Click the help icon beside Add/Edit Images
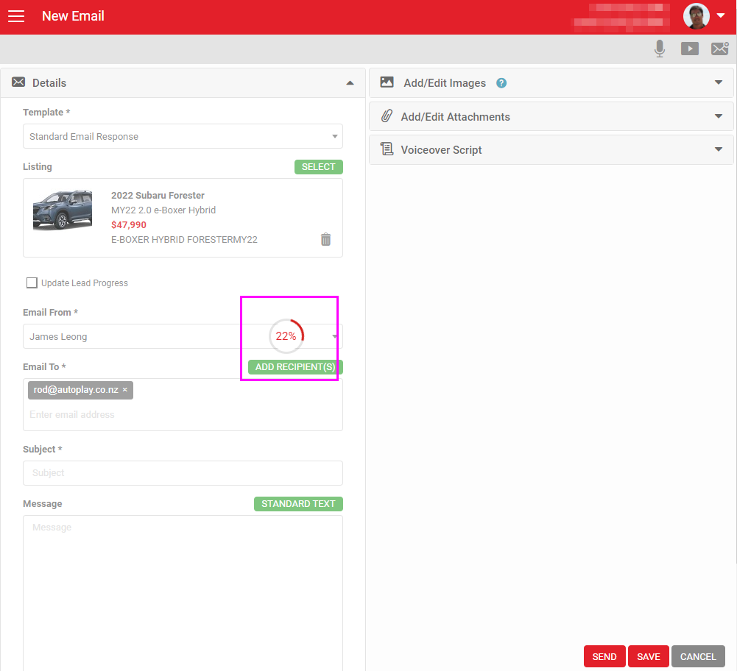Viewport: 737px width, 671px height. [501, 83]
